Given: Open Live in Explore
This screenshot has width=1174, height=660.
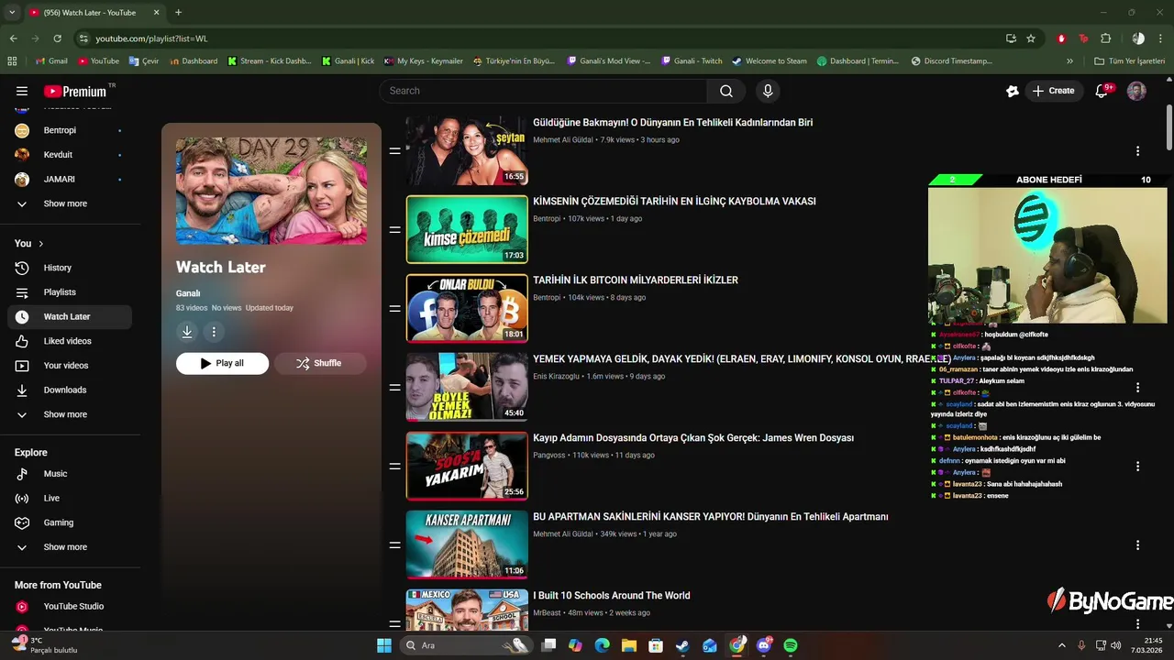Looking at the screenshot, I should coord(69,499).
